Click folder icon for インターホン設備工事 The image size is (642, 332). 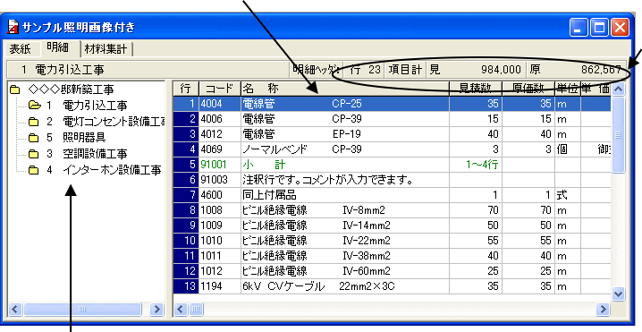[34, 170]
